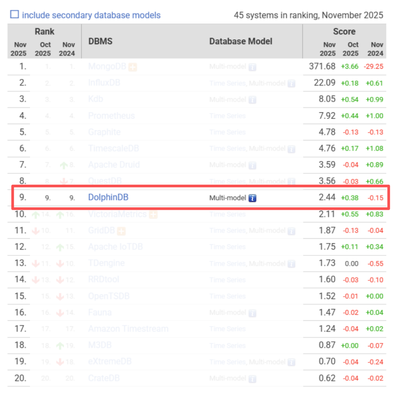The image size is (404, 400).
Task: Select TimescaleDB's score 4.76
Action: 327,148
